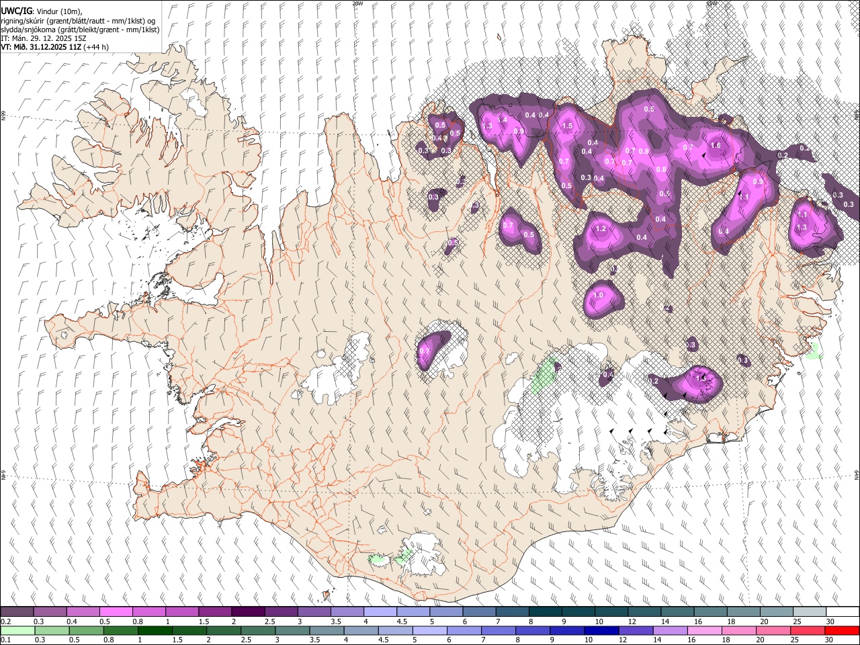Viewport: 860px width, 645px height.
Task: Click the pale green 0.1–0.3 swatch, bottom legend row
Action: [x=17, y=630]
